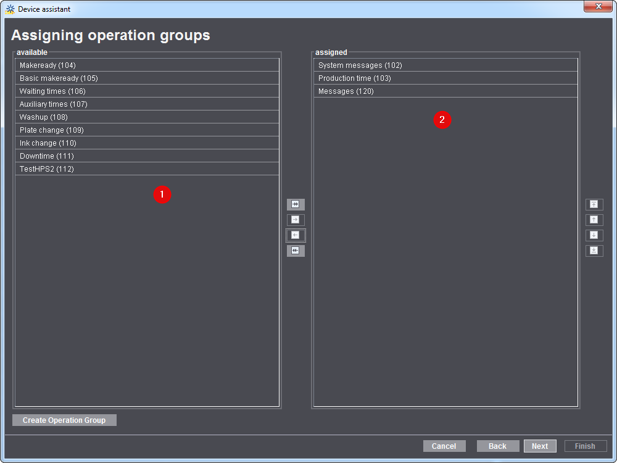Click the Next button
Image resolution: width=617 pixels, height=463 pixels.
pos(540,446)
